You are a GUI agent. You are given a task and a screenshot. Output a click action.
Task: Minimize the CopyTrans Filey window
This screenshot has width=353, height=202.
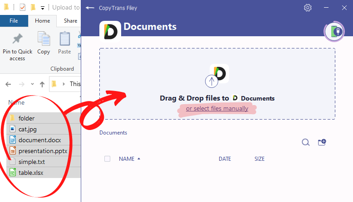tap(326, 8)
